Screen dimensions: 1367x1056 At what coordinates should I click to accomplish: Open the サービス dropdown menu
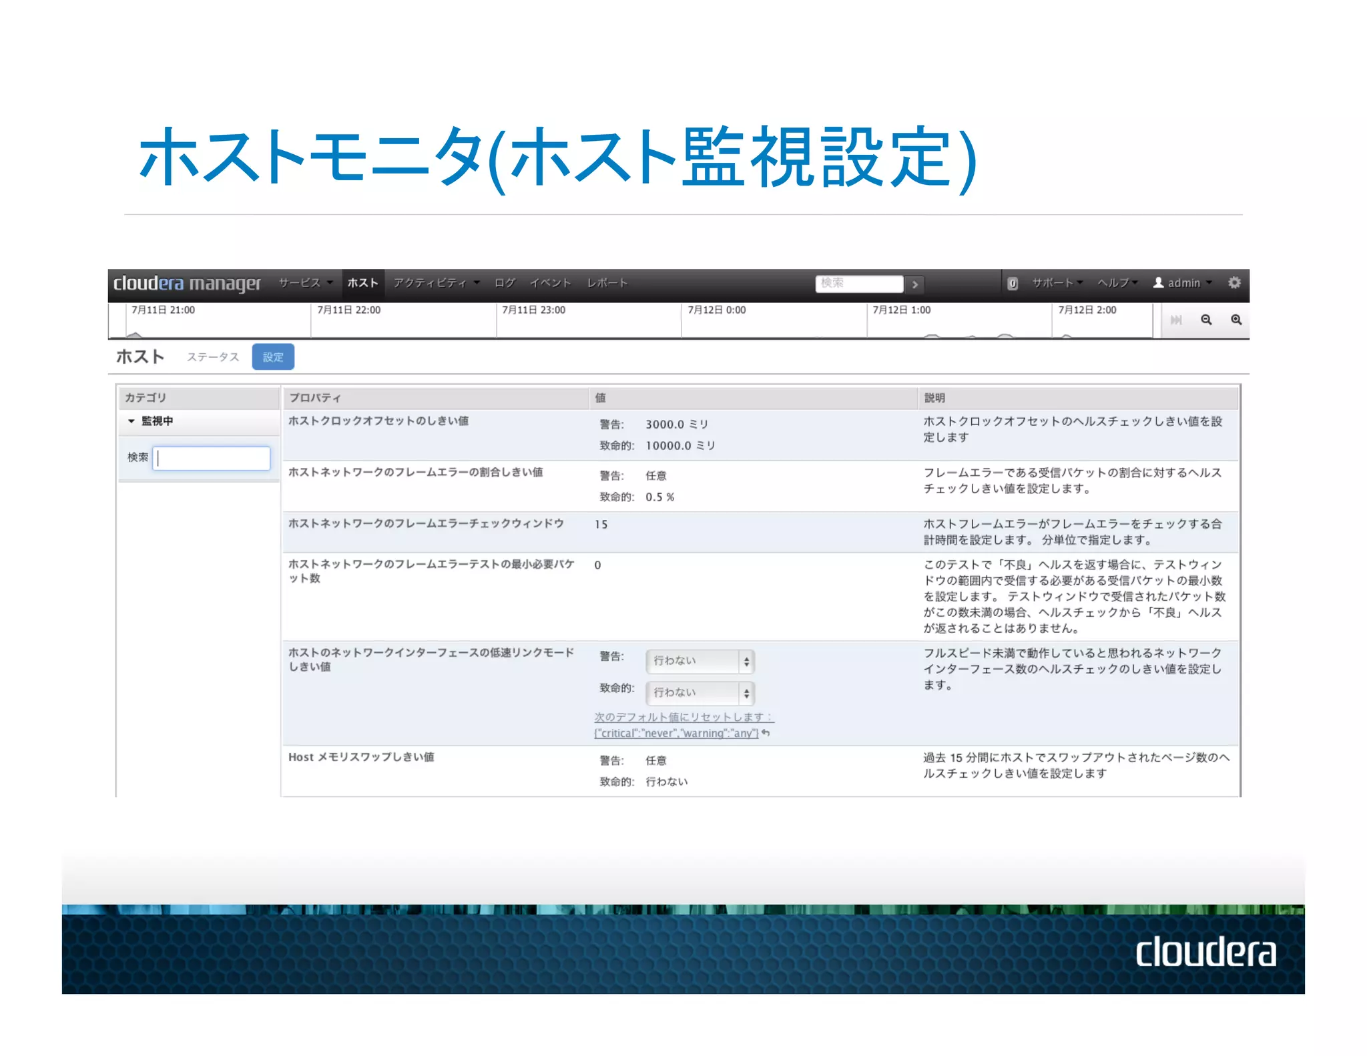(305, 283)
